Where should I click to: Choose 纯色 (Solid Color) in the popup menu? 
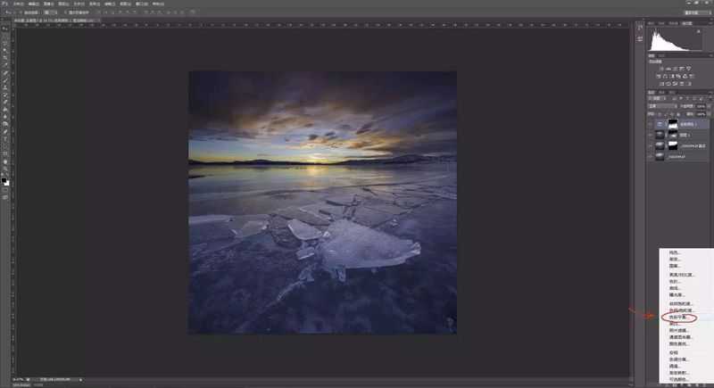point(674,252)
